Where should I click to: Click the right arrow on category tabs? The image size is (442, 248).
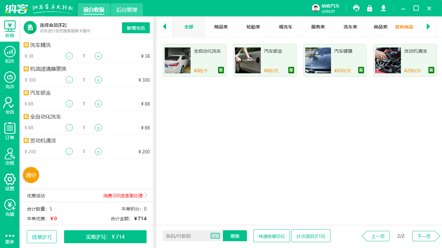[x=428, y=27]
